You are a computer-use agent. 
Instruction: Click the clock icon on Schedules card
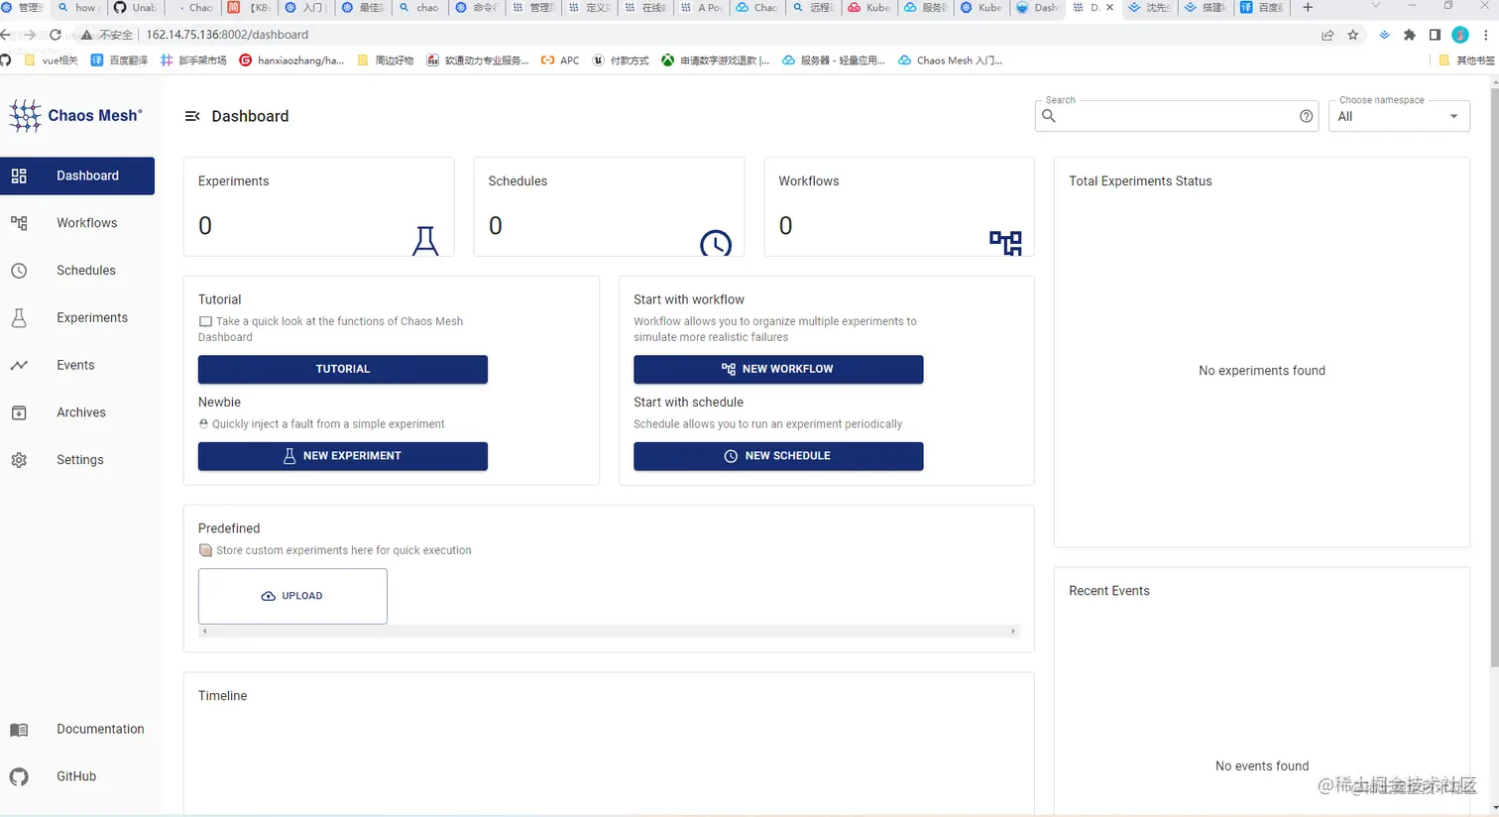coord(716,243)
